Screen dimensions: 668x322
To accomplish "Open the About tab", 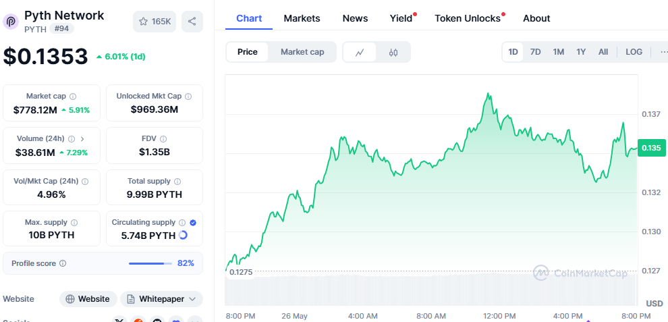I will pyautogui.click(x=536, y=18).
